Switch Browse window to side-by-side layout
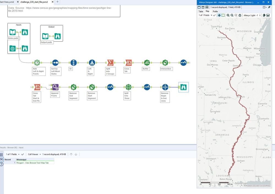275x194 pixels. [203, 7]
